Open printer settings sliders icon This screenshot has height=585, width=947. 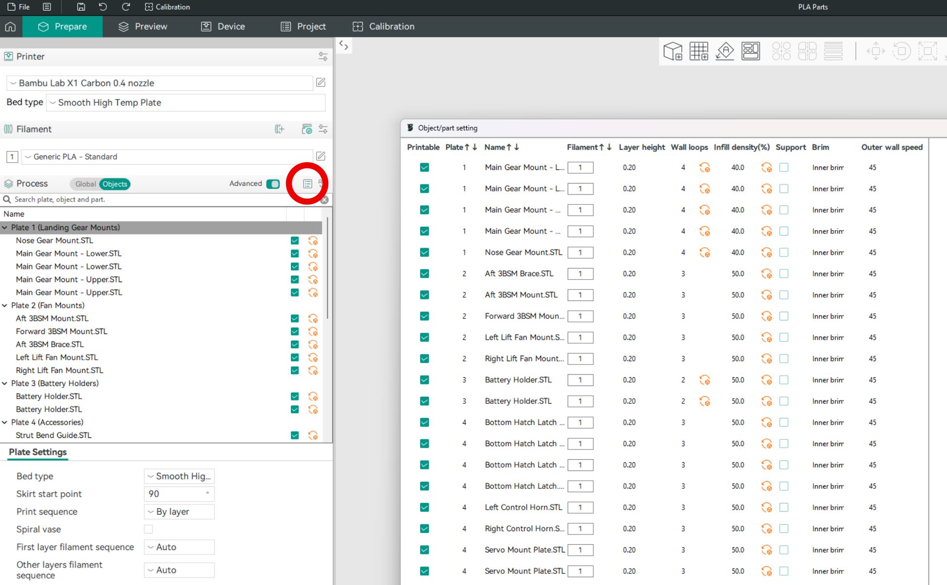coord(323,56)
